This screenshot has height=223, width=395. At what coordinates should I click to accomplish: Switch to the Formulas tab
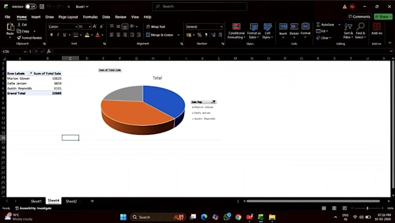pyautogui.click(x=90, y=17)
